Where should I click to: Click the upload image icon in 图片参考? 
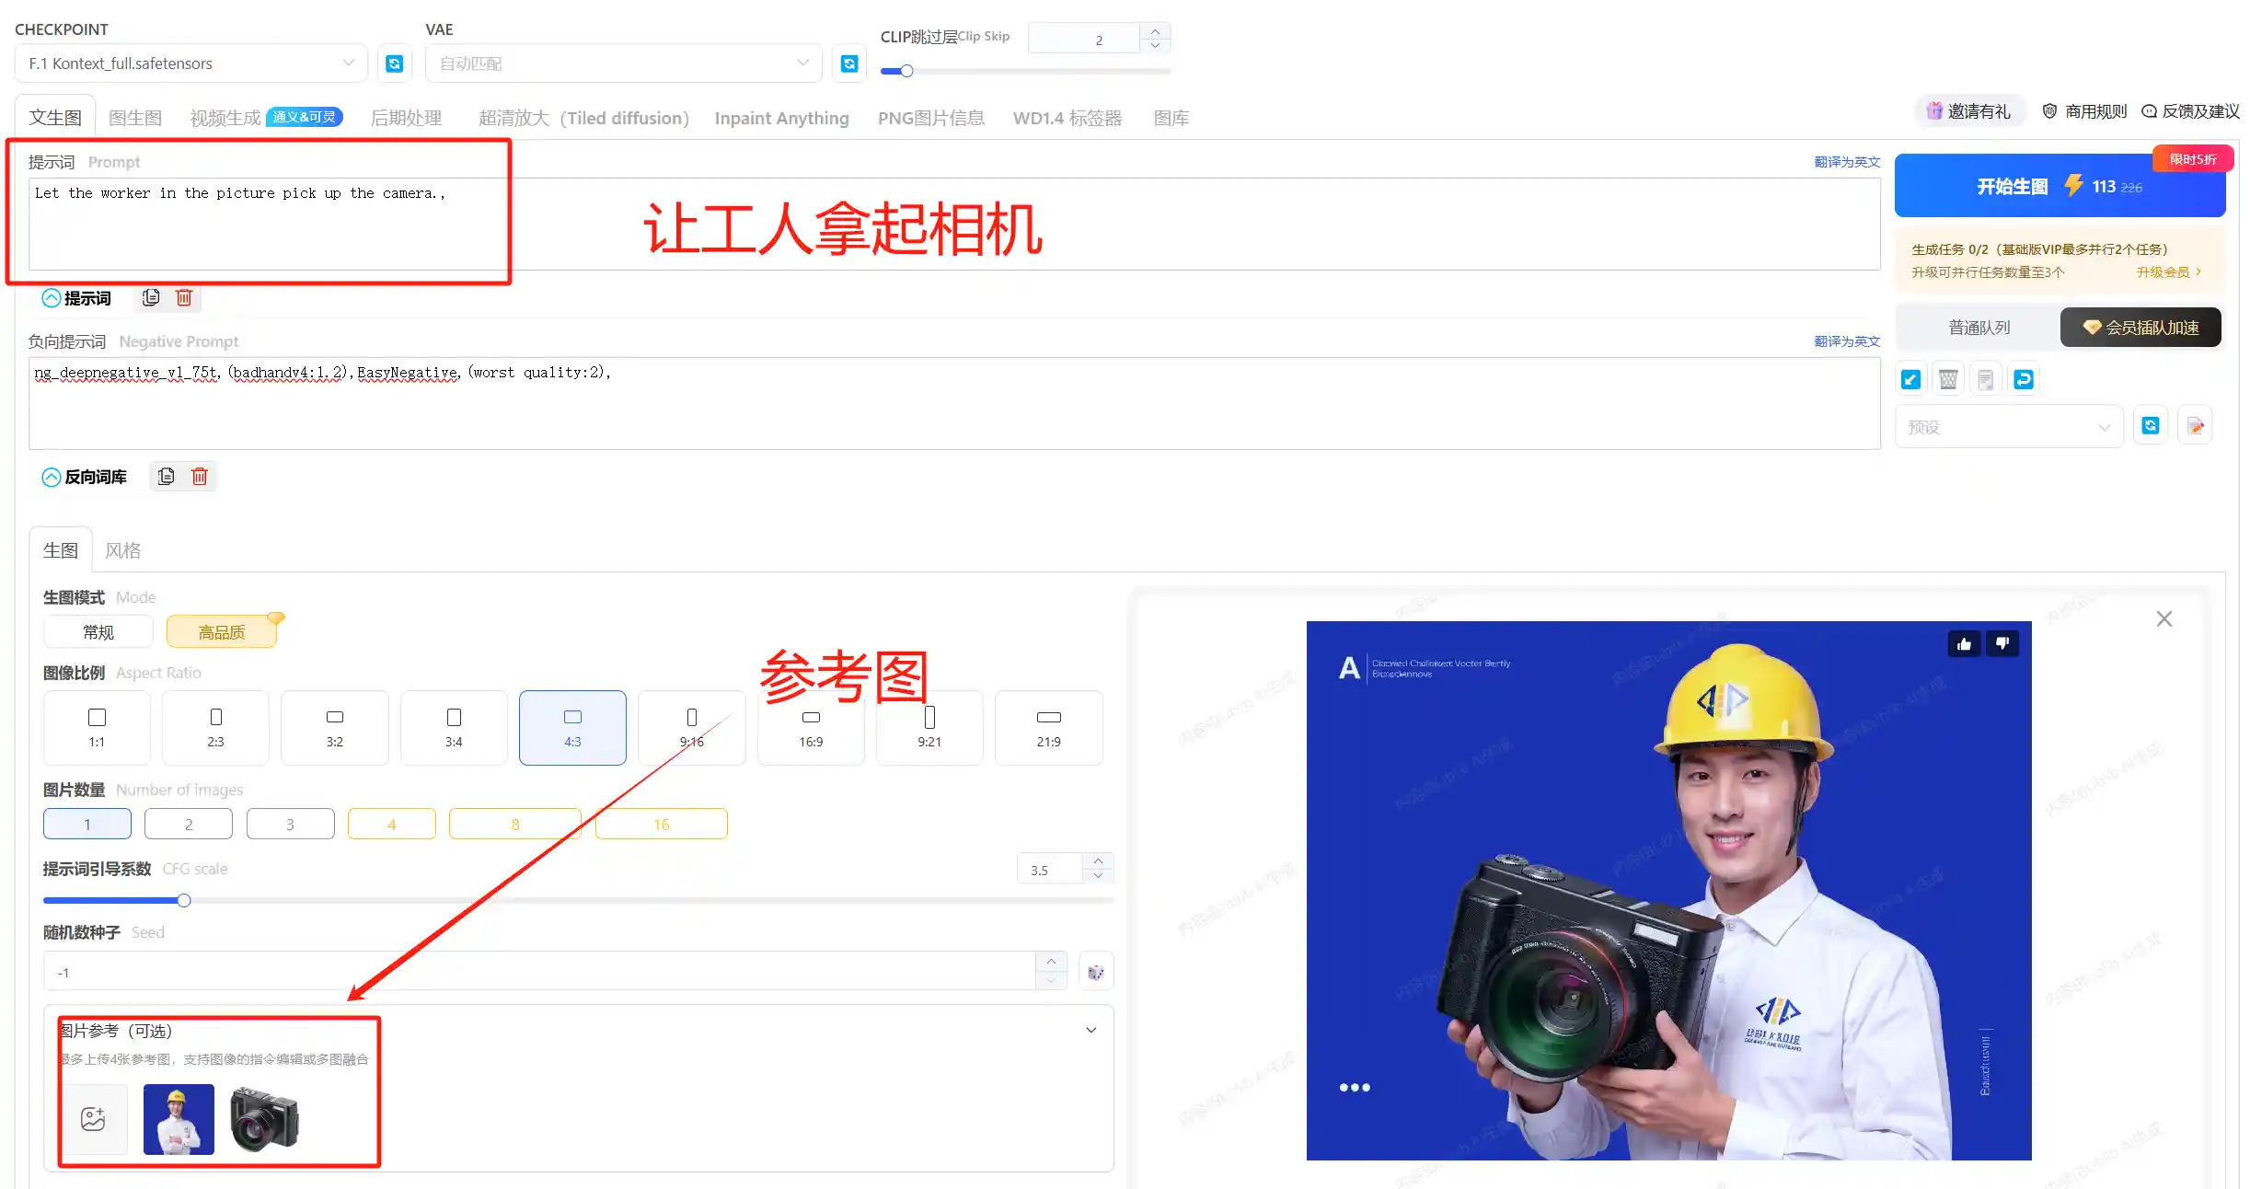click(93, 1118)
